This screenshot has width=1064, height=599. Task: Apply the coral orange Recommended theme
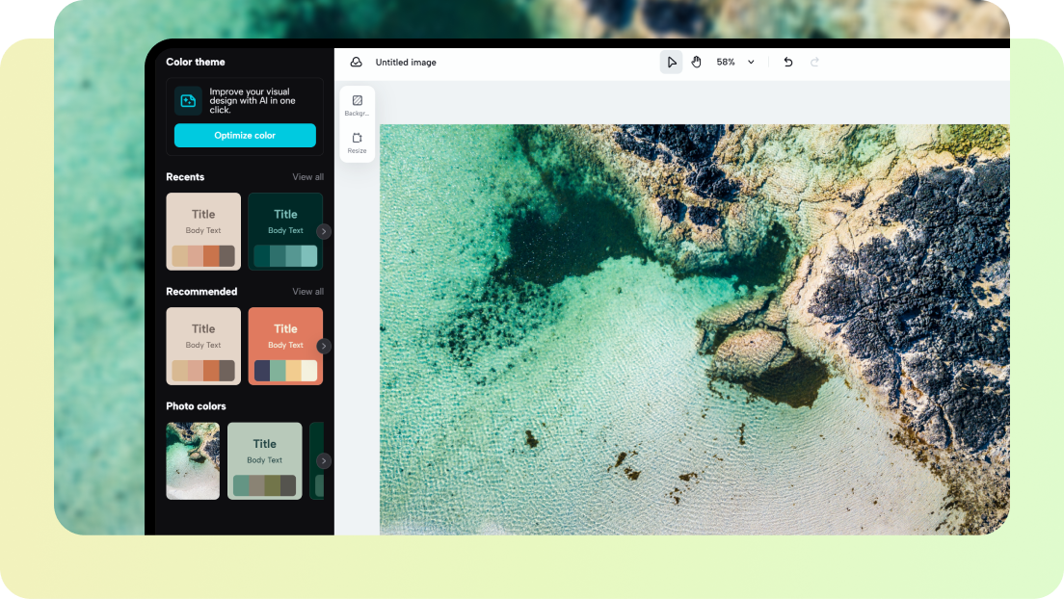pos(285,346)
